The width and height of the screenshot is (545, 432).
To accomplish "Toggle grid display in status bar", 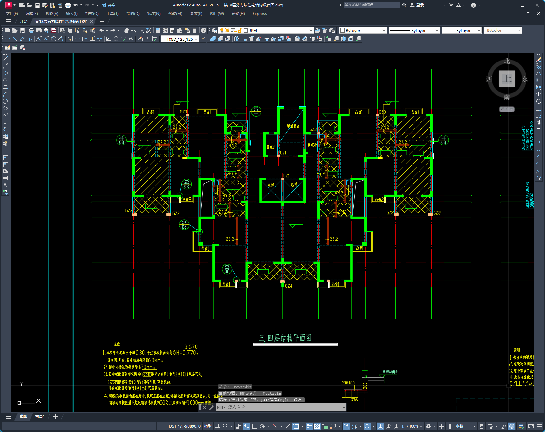I will point(217,426).
